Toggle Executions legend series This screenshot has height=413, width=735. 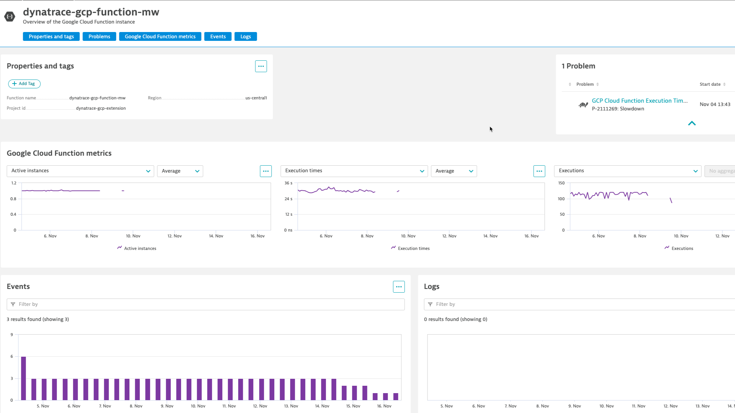click(679, 248)
